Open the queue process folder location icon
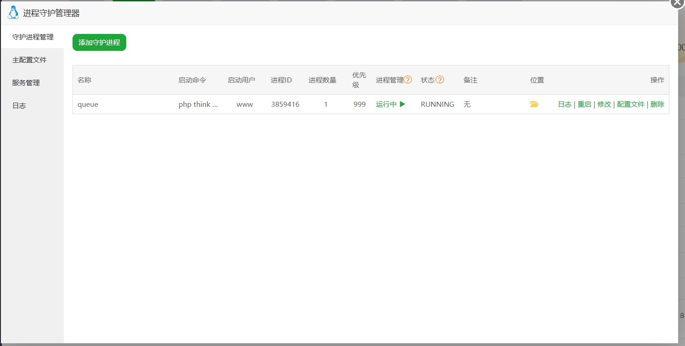Viewport: 685px width, 346px height. (x=534, y=104)
